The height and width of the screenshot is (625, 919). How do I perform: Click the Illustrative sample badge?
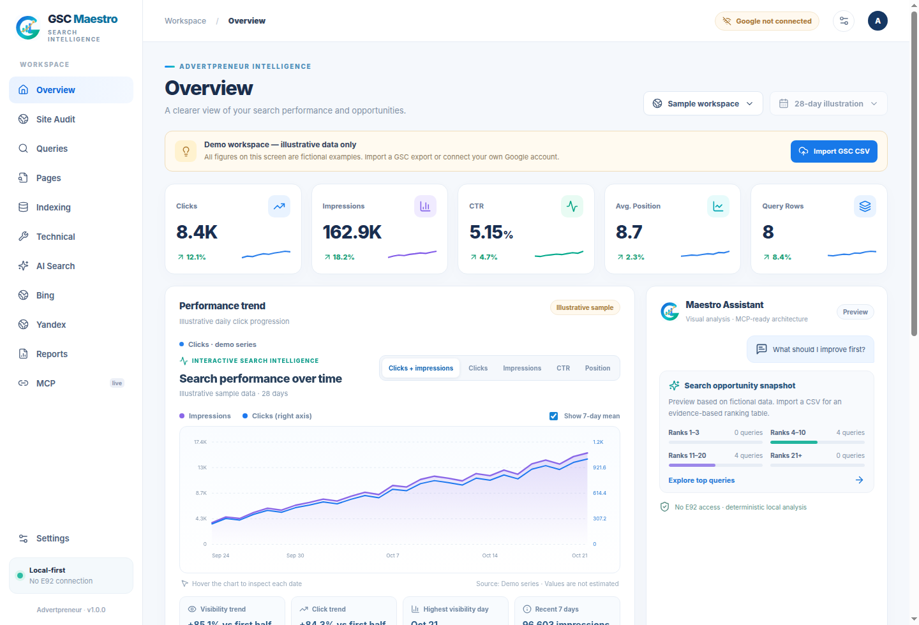[x=585, y=307]
